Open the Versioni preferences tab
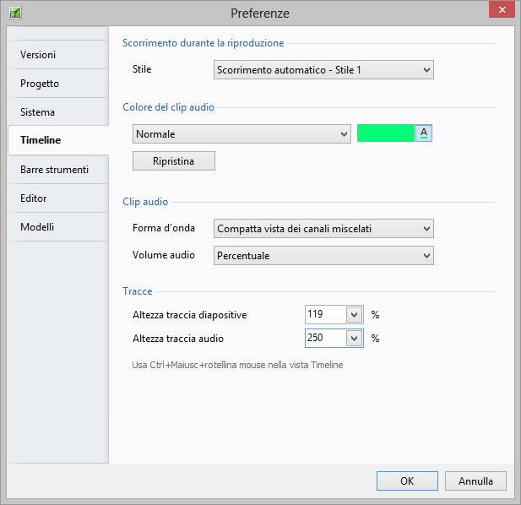The width and height of the screenshot is (521, 505). [x=39, y=55]
